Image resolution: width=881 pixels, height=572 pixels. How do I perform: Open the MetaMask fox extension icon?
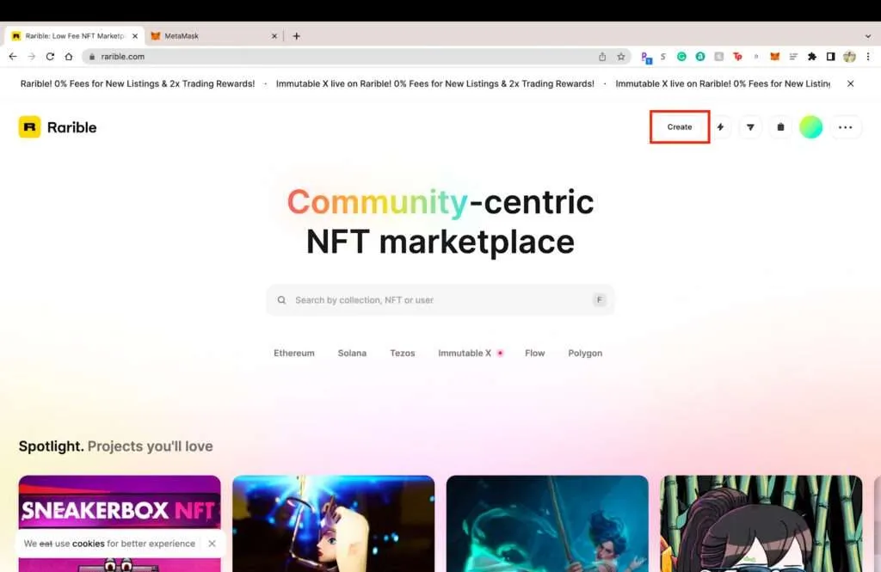(x=773, y=56)
